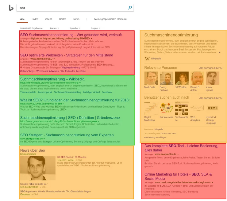Expand arrow next to digitaler-erfolg-mit.suchdialog.de URL

(91, 39)
